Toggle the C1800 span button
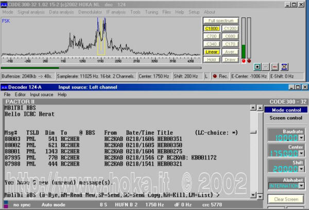Screen dimensions: 309x210 (x=212, y=28)
